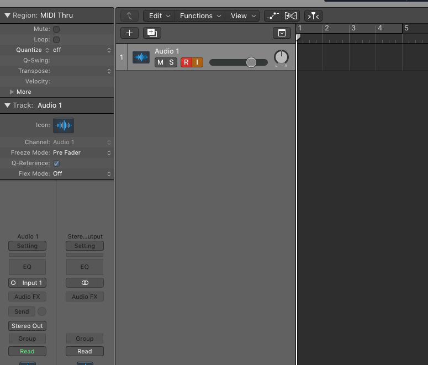
Task: Click the up-level back arrow button
Action: (x=129, y=16)
